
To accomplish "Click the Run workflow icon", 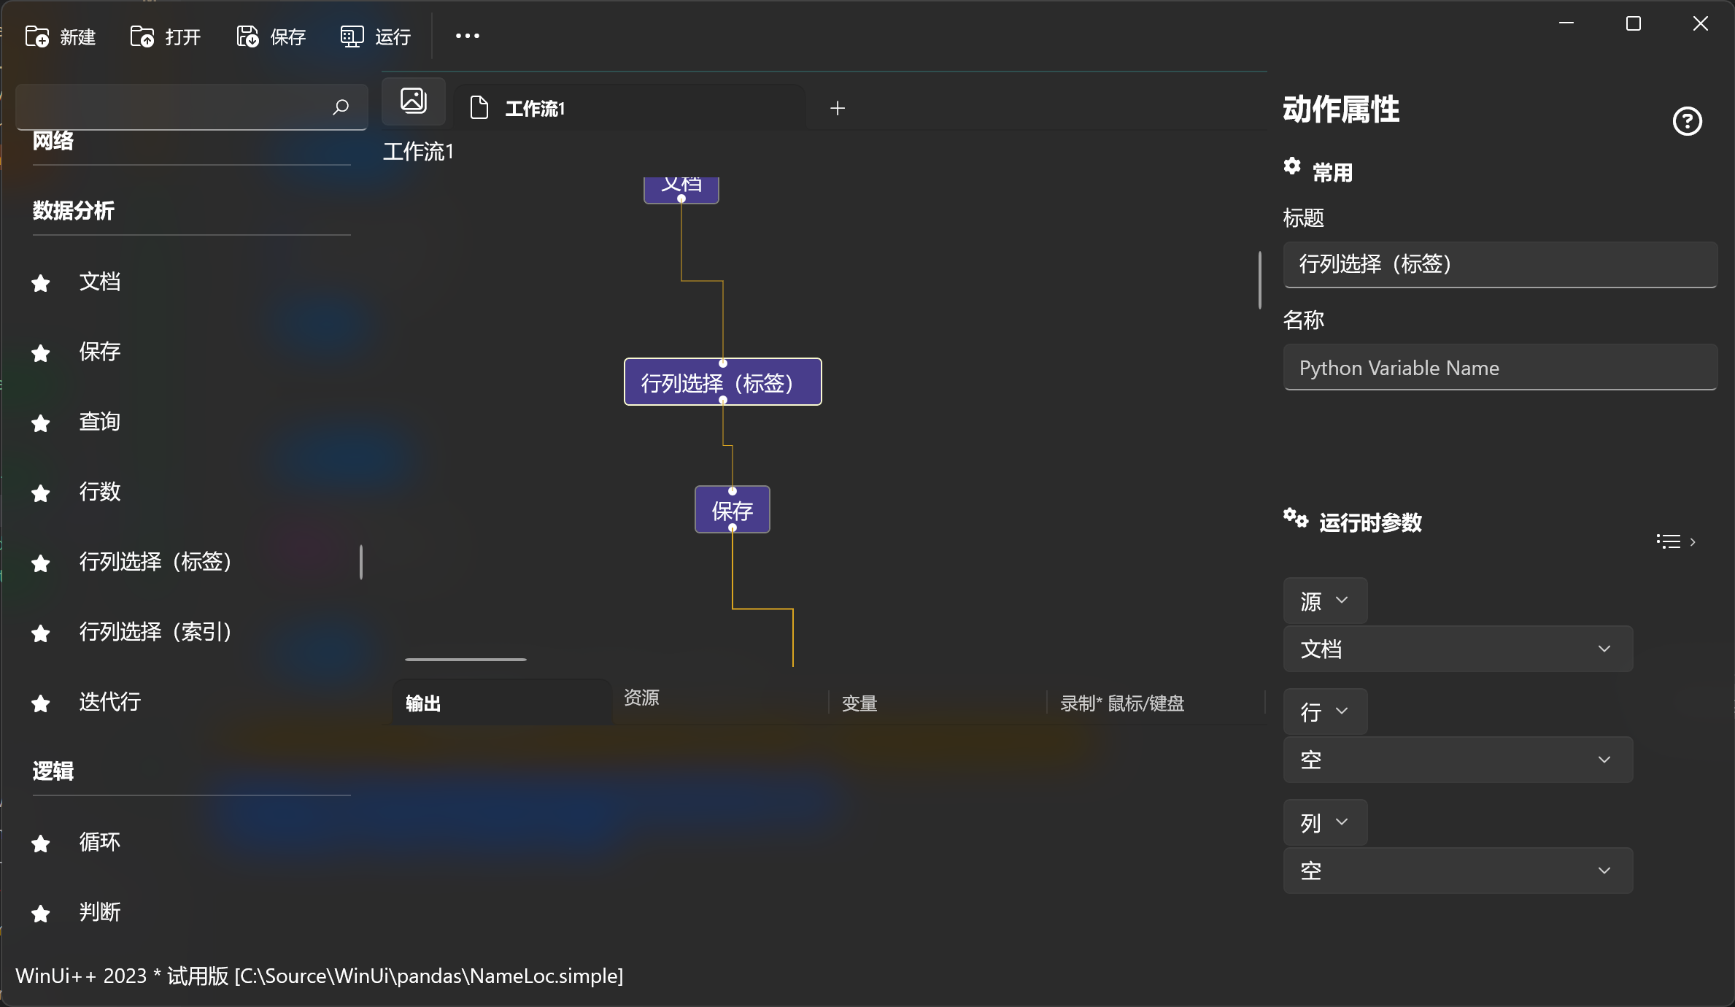I will [352, 36].
